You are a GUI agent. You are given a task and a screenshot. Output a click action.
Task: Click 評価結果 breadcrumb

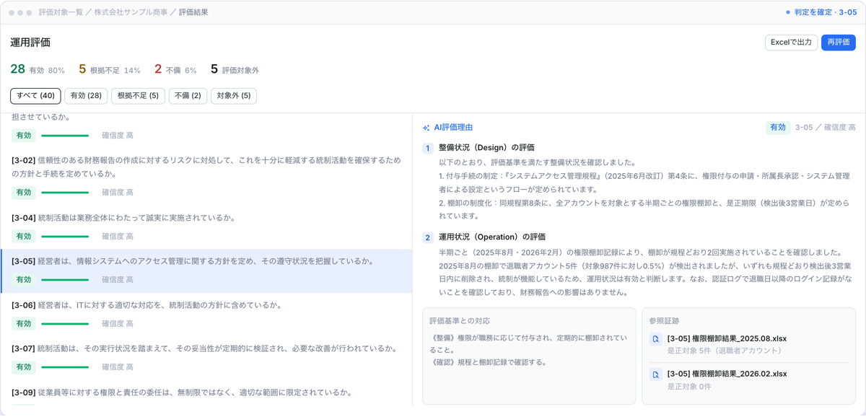point(193,12)
